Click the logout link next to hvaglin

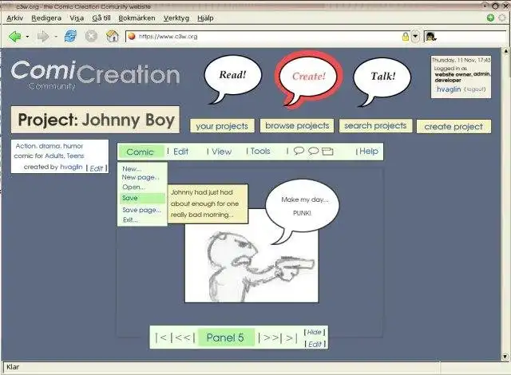[474, 89]
